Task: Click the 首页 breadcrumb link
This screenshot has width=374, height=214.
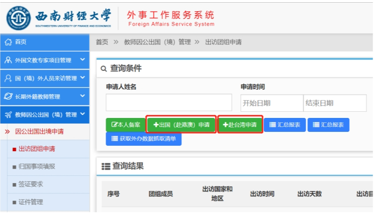Action: point(102,42)
